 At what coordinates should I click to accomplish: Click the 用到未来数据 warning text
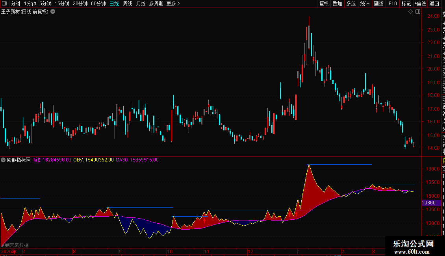15,245
